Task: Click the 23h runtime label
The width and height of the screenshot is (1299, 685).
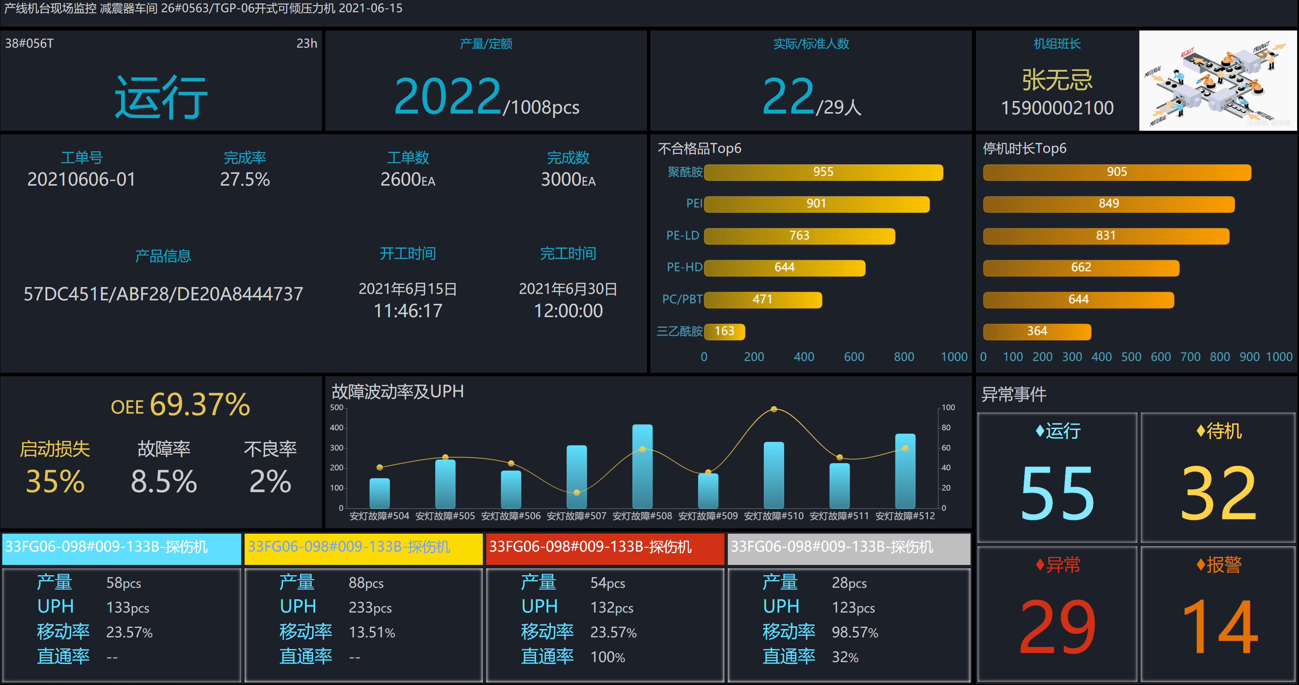Action: [307, 43]
